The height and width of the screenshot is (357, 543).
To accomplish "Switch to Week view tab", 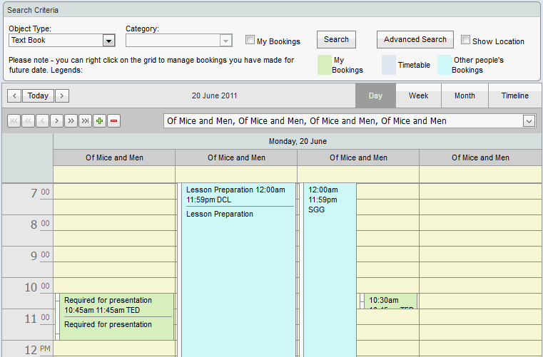I will (418, 95).
